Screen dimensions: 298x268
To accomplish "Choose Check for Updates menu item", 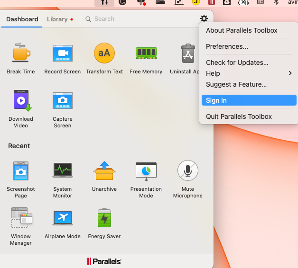I will tap(237, 63).
